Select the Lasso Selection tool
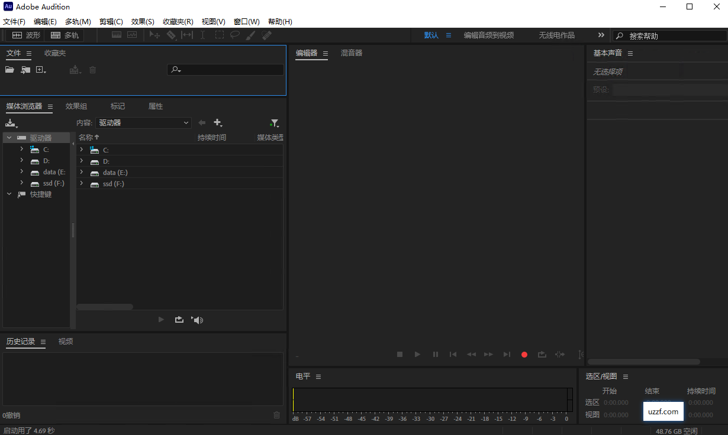The width and height of the screenshot is (728, 435). [x=234, y=35]
